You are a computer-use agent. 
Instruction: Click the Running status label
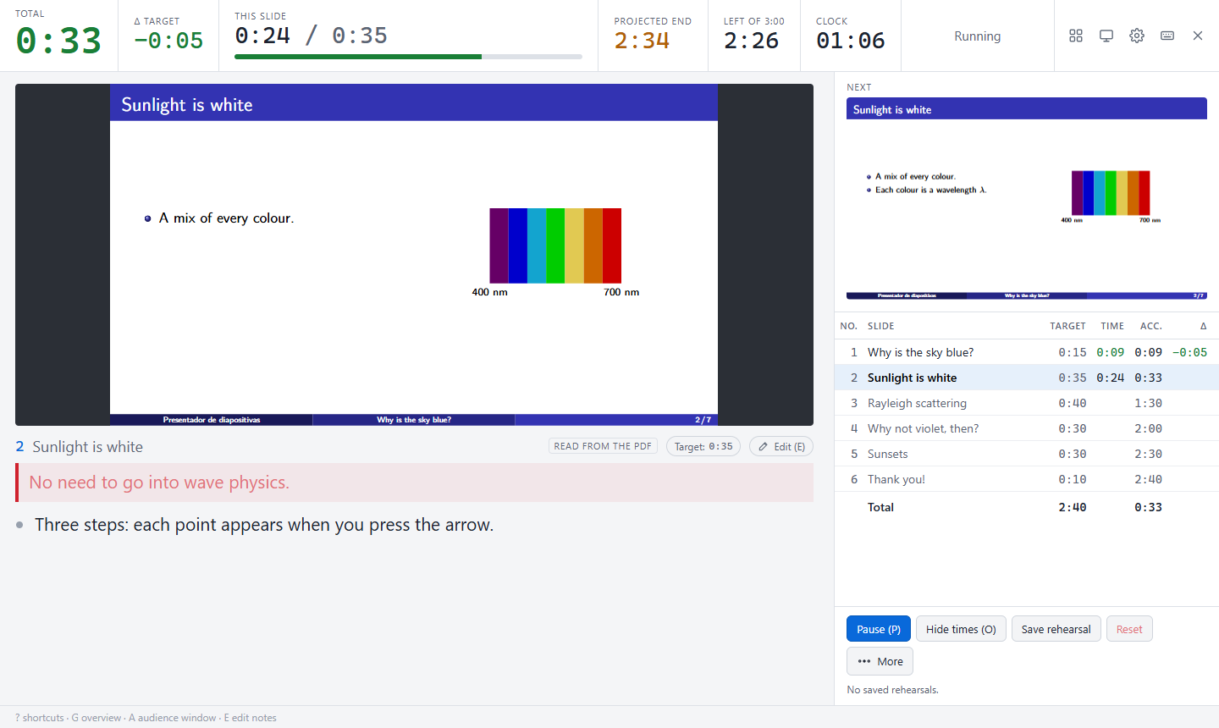pos(977,36)
